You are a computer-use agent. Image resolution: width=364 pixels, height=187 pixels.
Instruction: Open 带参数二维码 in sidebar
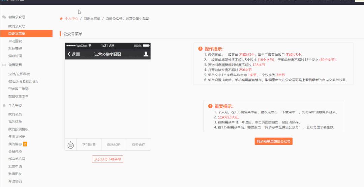point(18,89)
